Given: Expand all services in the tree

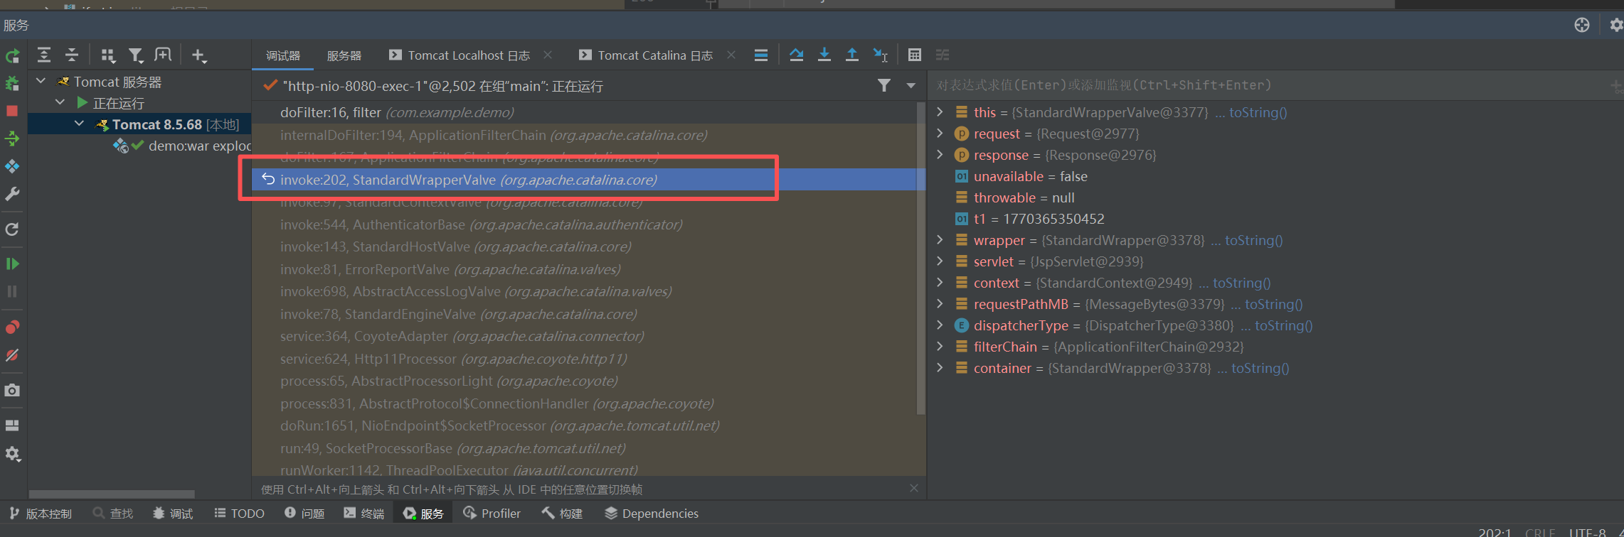Looking at the screenshot, I should 44,55.
